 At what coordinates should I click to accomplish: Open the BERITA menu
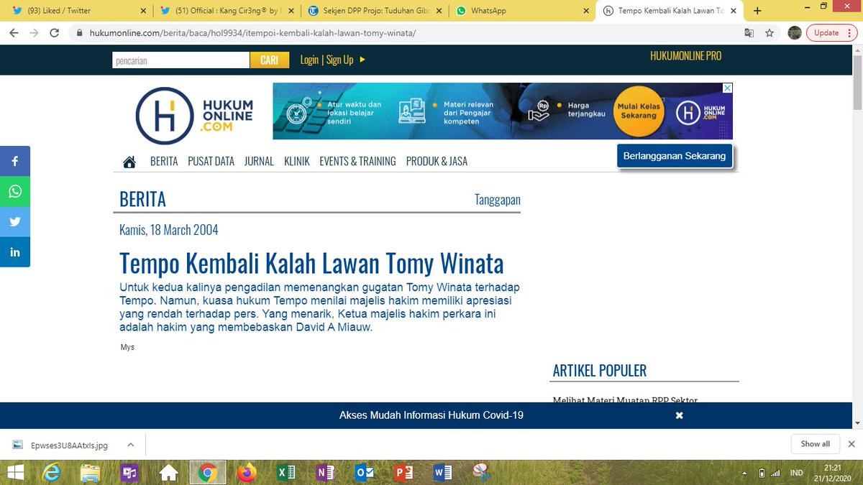pos(164,162)
